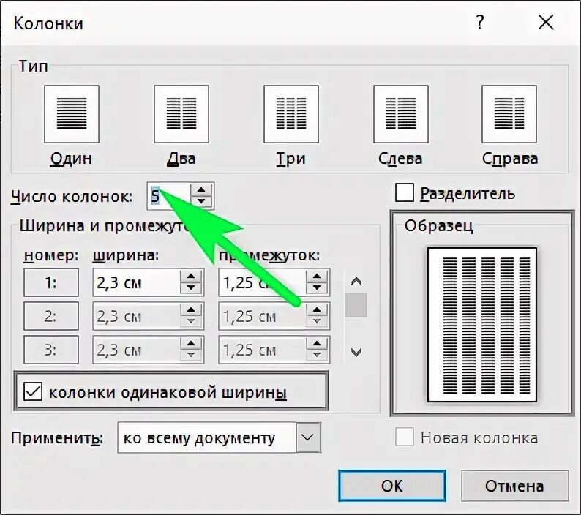The height and width of the screenshot is (515, 581).
Task: Confirm with the OK button
Action: [392, 486]
